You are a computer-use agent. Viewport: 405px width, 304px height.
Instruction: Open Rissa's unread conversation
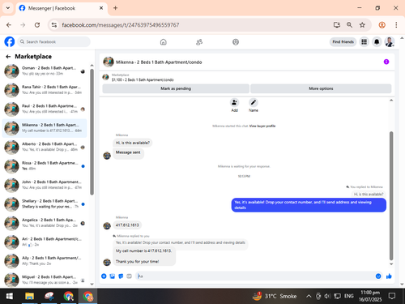pos(45,166)
